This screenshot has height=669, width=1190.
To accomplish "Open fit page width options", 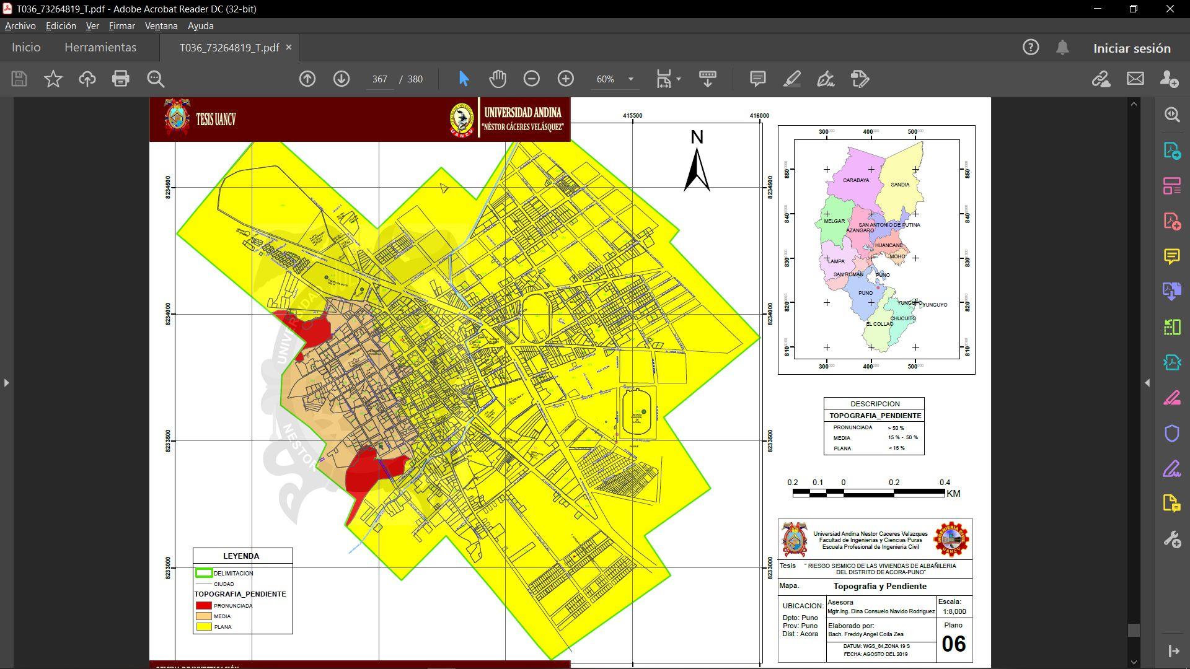I will (x=668, y=79).
